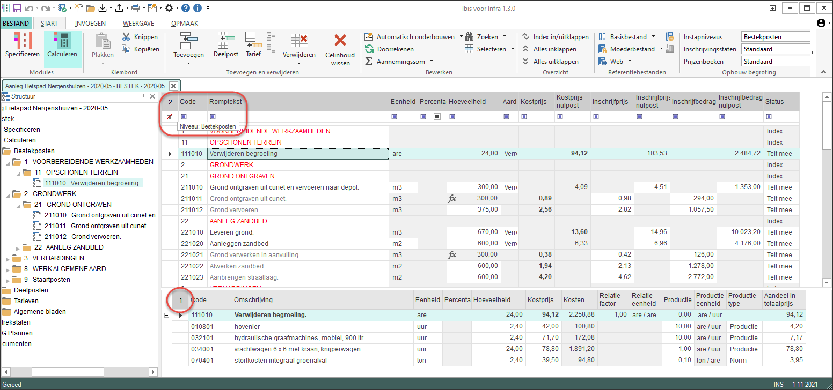Open the user account icon at top right
Viewport: 833px width, 390px height.
point(821,23)
